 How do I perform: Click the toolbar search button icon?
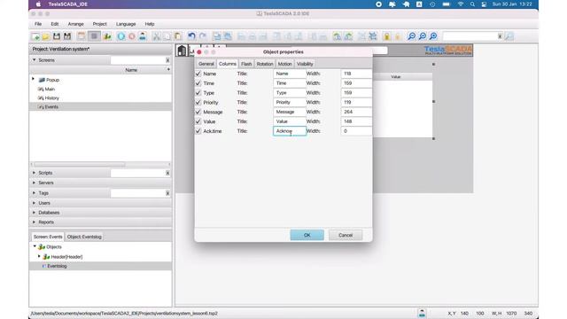point(509,36)
